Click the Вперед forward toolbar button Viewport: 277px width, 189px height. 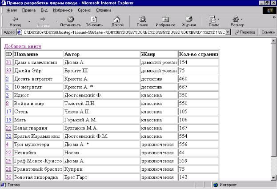43,21
